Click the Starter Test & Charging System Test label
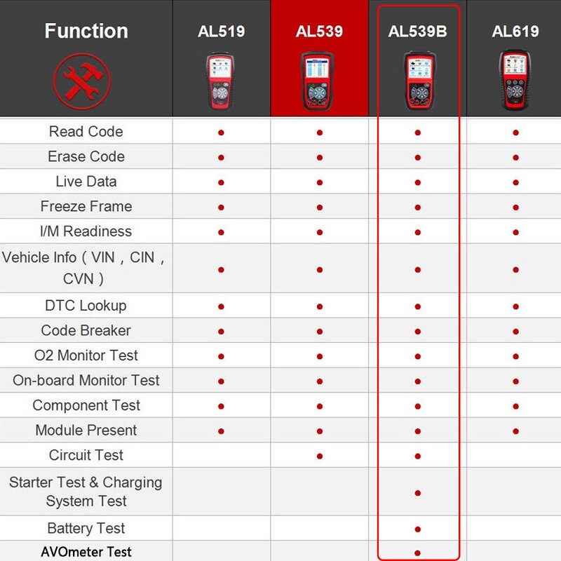The height and width of the screenshot is (561, 561). coord(86,492)
